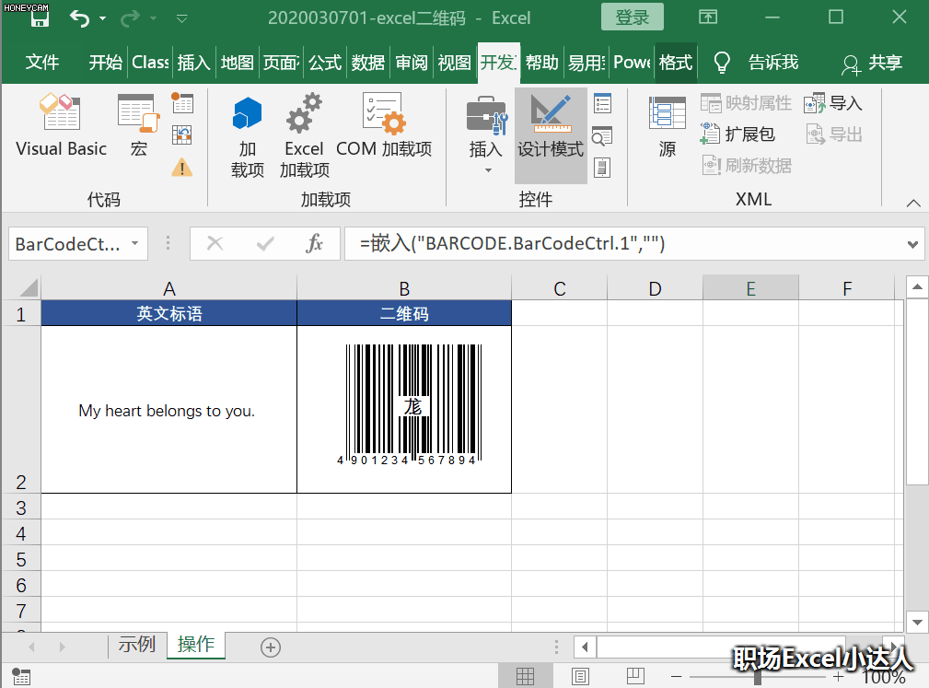
Task: Click the 告诉我 lightbulb search
Action: click(x=757, y=62)
